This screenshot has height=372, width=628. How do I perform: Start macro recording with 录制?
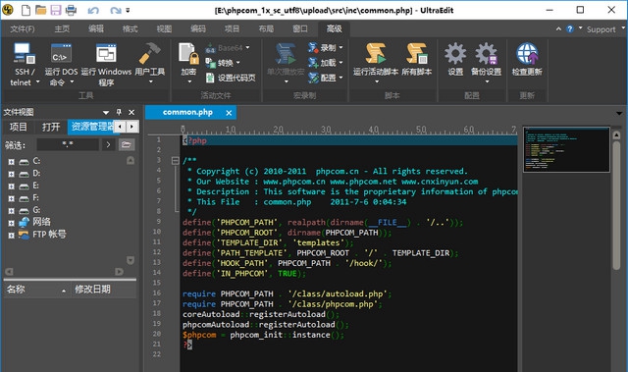pos(325,48)
